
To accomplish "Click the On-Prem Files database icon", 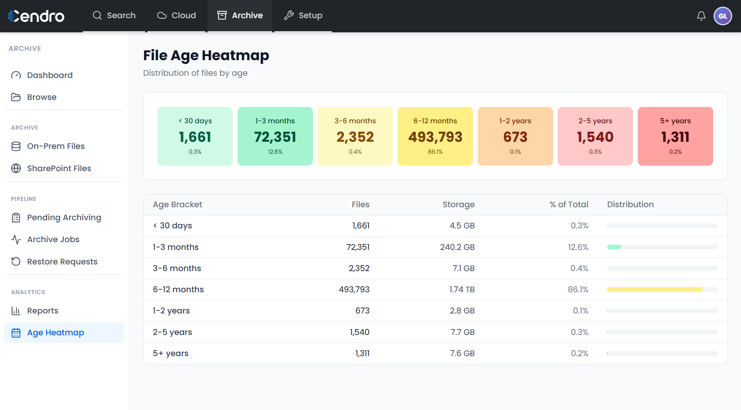I will [x=16, y=146].
